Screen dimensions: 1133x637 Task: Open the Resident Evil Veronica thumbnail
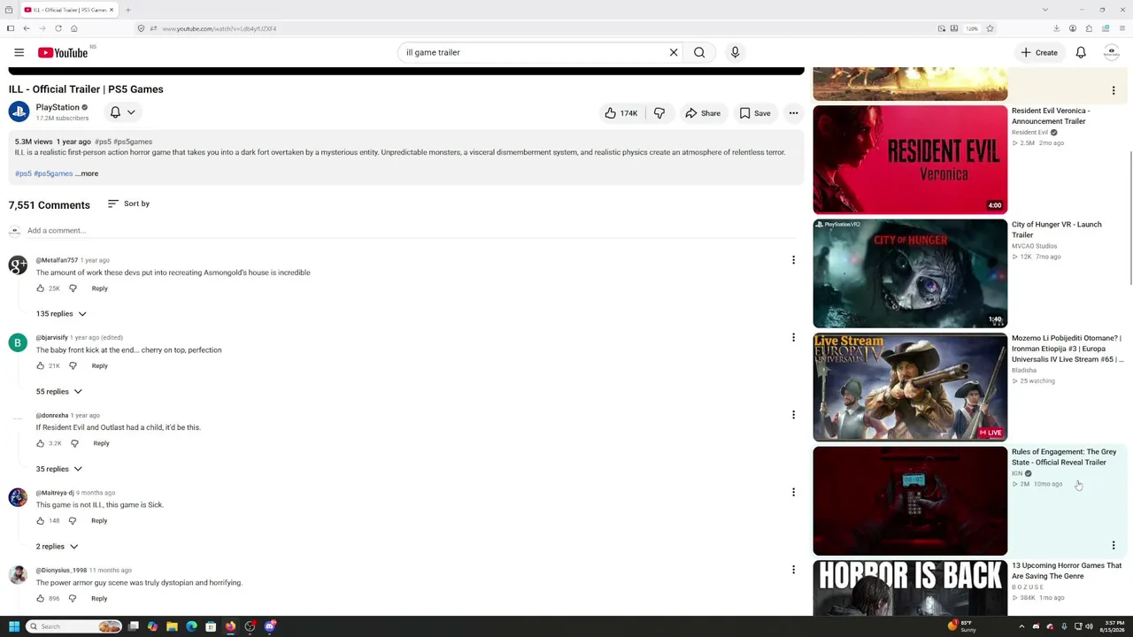click(910, 160)
